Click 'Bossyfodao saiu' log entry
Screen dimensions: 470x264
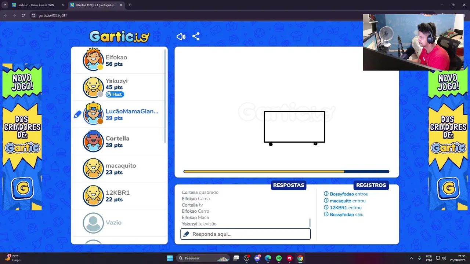point(346,214)
